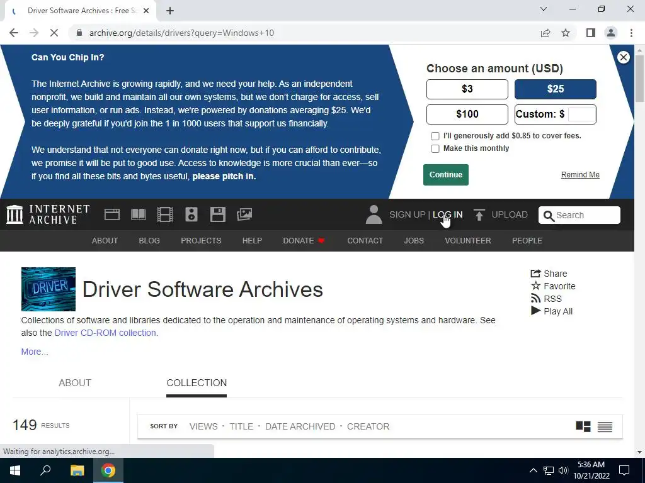The image size is (645, 483).
Task: Open Windows Start menu
Action: (x=15, y=470)
